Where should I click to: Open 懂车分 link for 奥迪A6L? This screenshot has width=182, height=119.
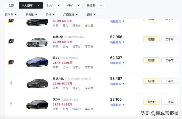(76, 88)
